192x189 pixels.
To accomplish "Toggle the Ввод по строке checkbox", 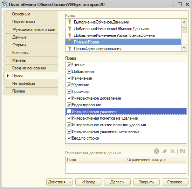I will pyautogui.click(x=69, y=138).
